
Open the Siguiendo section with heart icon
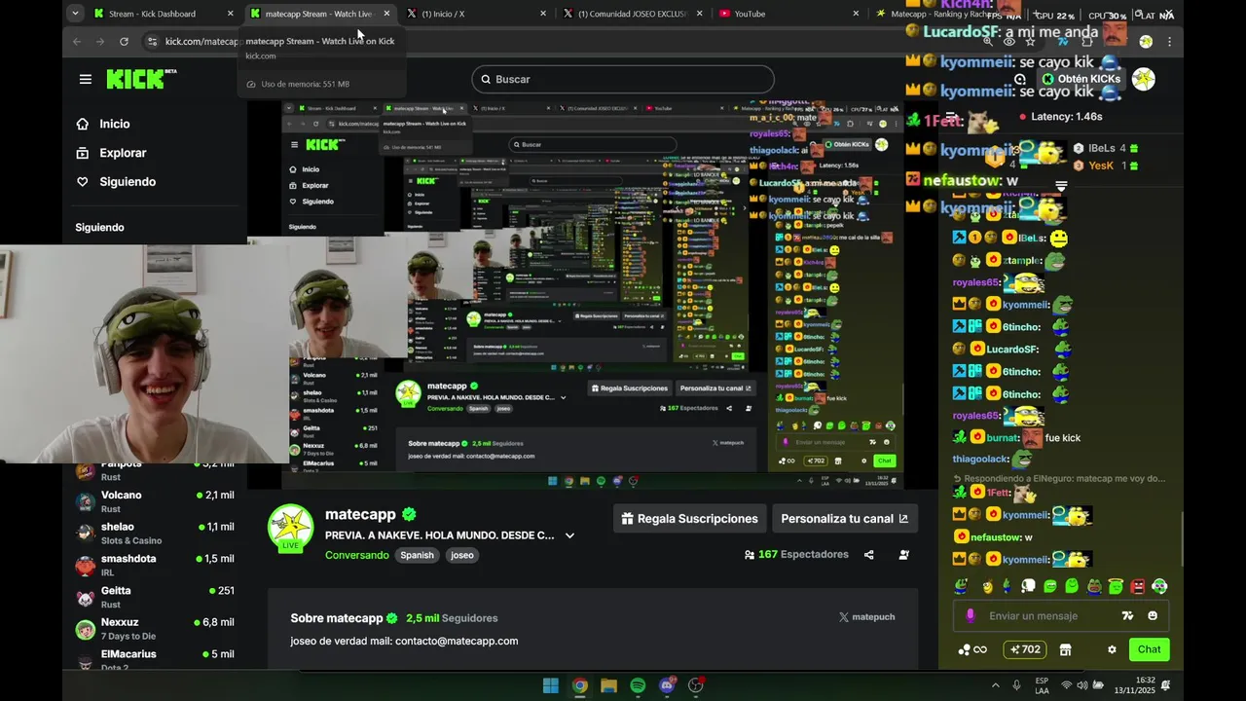coord(116,182)
